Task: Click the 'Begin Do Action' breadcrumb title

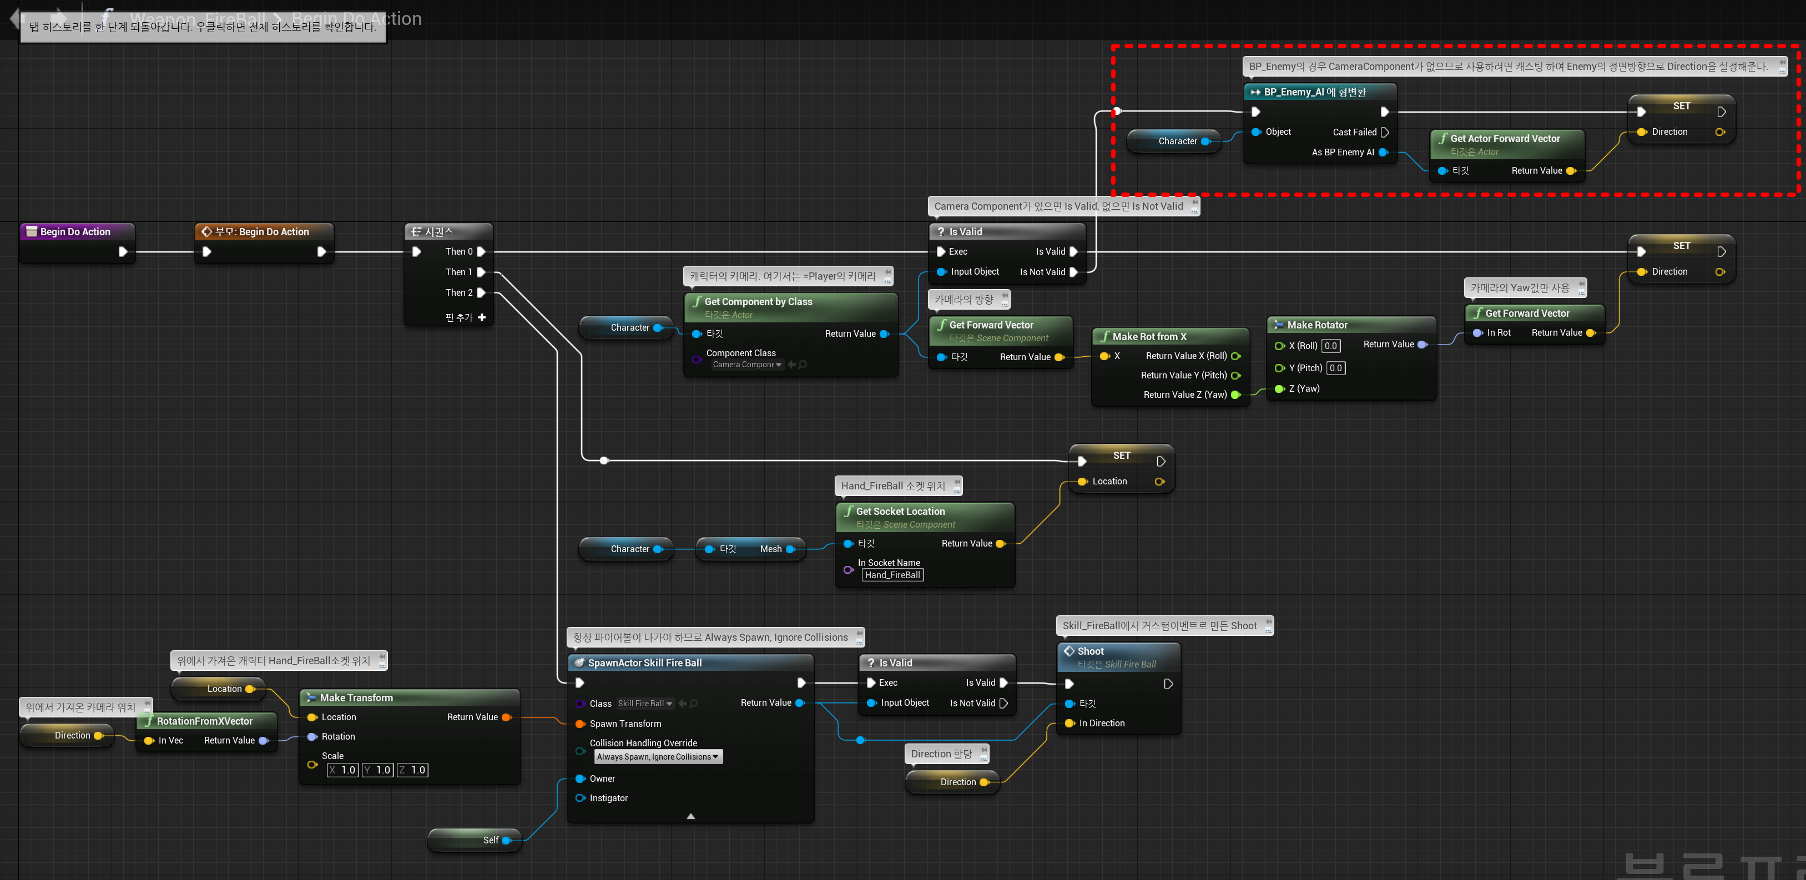Action: 356,18
